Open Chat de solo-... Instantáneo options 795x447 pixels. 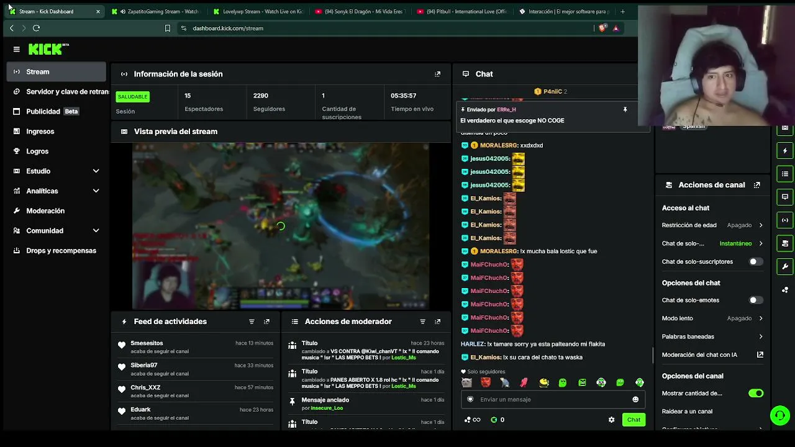coord(712,243)
